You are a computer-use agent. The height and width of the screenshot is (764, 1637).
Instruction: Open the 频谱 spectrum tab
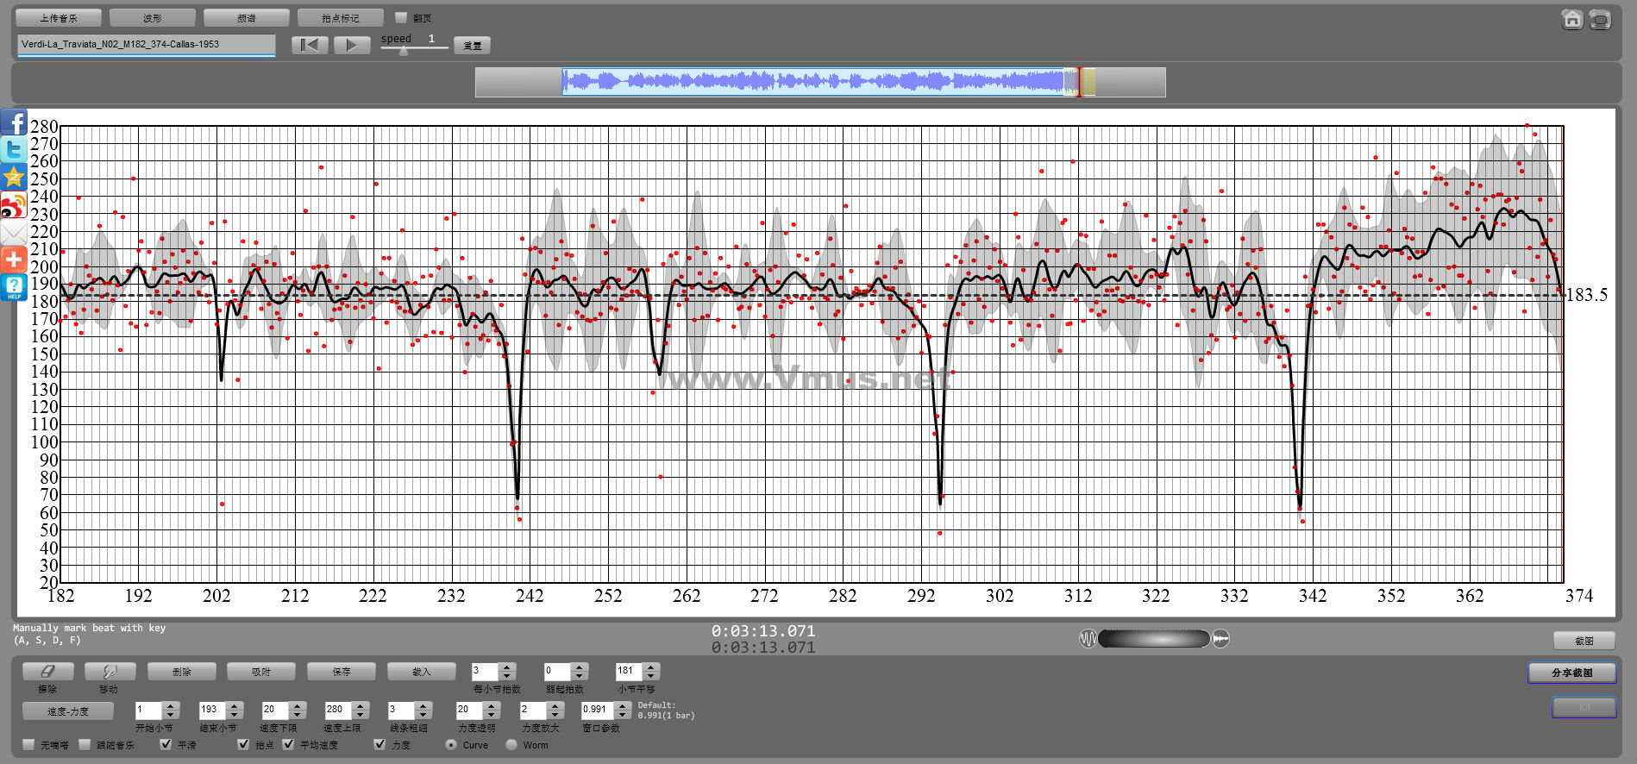pos(246,17)
